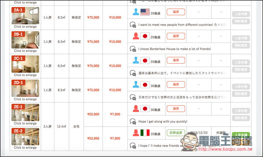263x157 pixels.
Task: Click the '12.4㎡' room size cell
Action: pyautogui.click(x=62, y=126)
